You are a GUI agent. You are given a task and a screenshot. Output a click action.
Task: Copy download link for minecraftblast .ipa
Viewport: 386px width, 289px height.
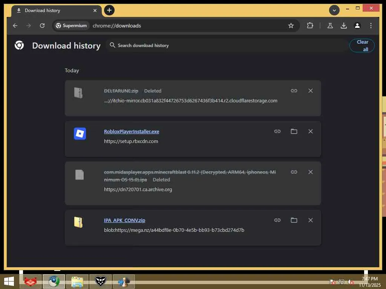[294, 172]
